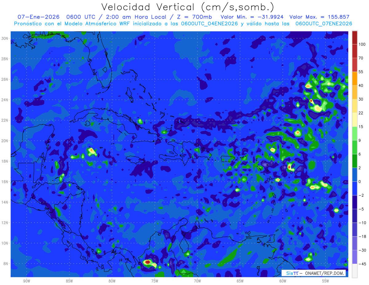Select the colorbar value 70
This screenshot has height=285, width=369.
click(x=361, y=58)
